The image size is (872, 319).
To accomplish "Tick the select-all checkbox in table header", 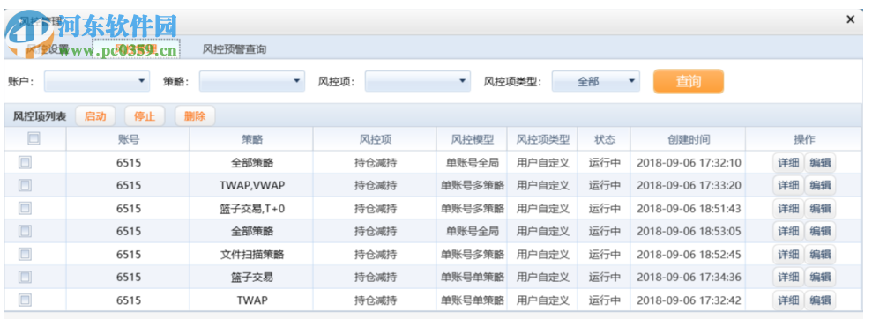I will (34, 138).
